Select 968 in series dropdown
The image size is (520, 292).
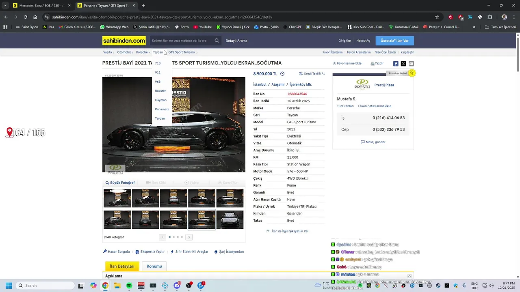point(158,82)
